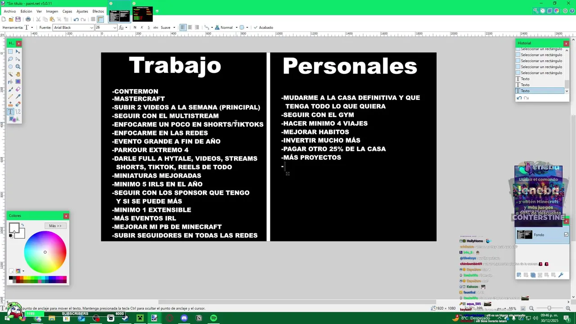Click the Settings gear icon
This screenshot has height=324, width=576.
pos(565,11)
